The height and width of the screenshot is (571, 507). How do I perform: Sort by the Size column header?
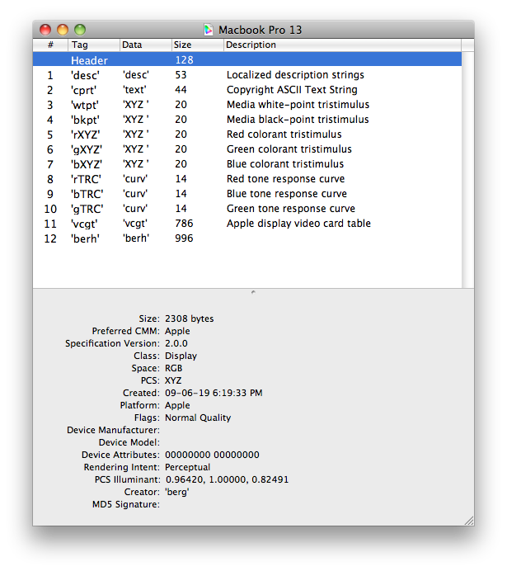197,45
